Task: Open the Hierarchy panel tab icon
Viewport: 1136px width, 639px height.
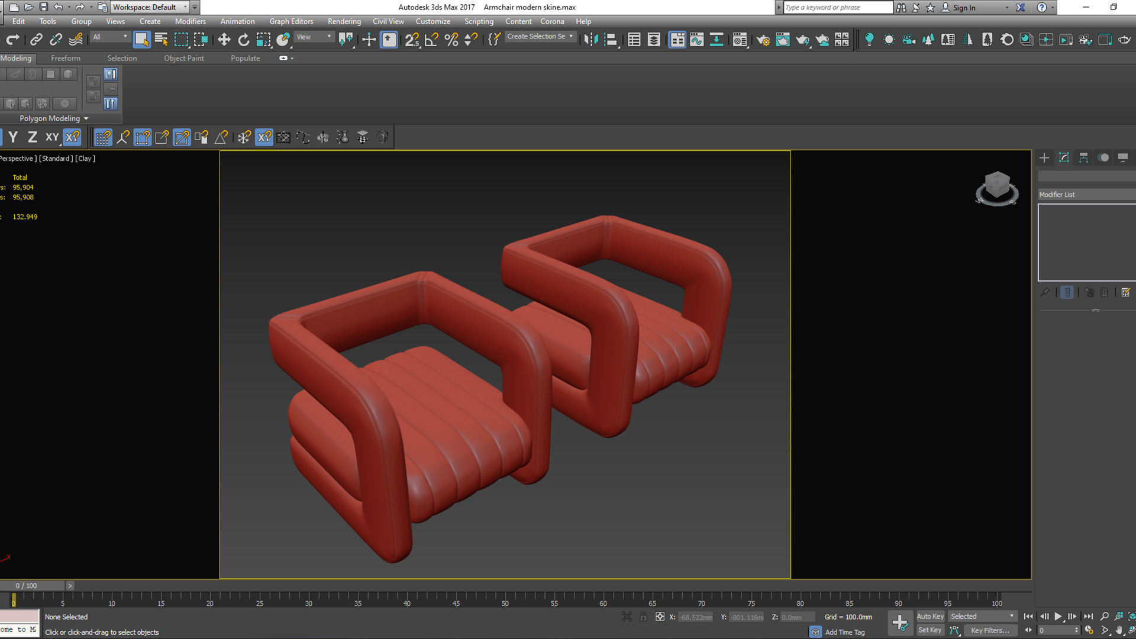Action: point(1083,157)
